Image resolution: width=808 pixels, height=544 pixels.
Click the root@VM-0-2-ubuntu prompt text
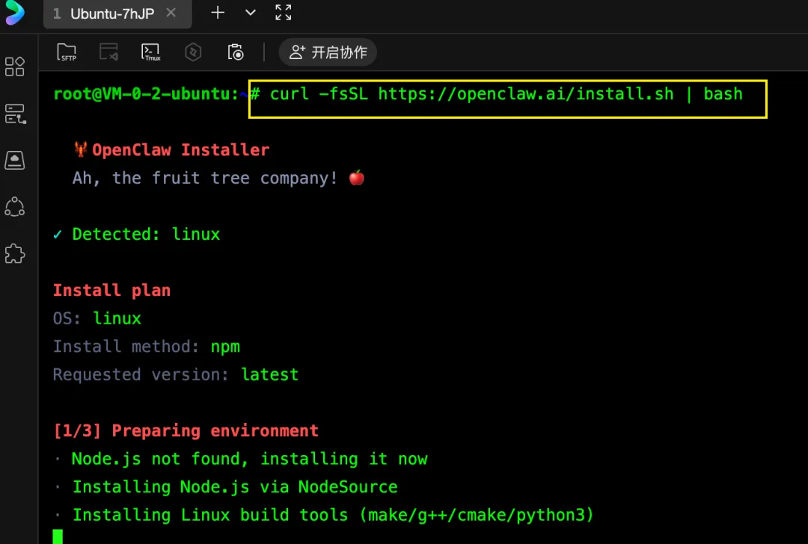coord(146,93)
